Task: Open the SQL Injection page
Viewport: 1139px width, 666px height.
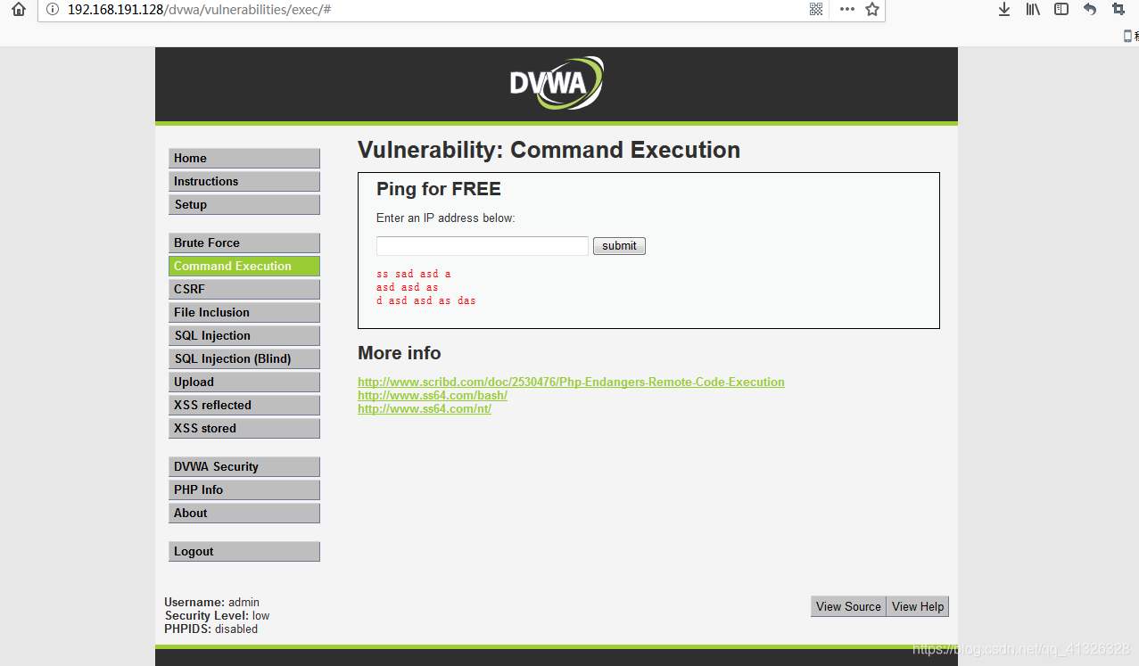Action: 243,335
